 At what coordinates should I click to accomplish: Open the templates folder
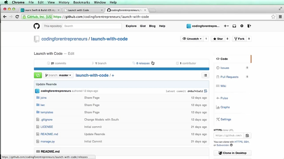pos(47,112)
